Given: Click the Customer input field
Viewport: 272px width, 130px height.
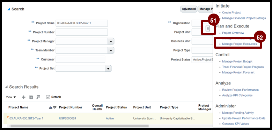Looking at the screenshot, I should [80, 59].
